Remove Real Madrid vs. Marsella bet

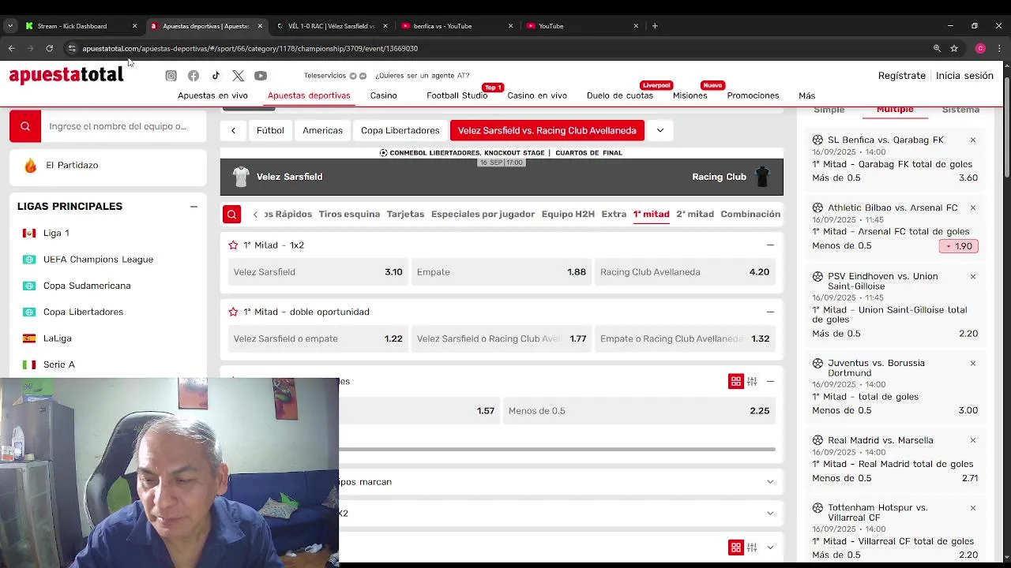tap(973, 440)
